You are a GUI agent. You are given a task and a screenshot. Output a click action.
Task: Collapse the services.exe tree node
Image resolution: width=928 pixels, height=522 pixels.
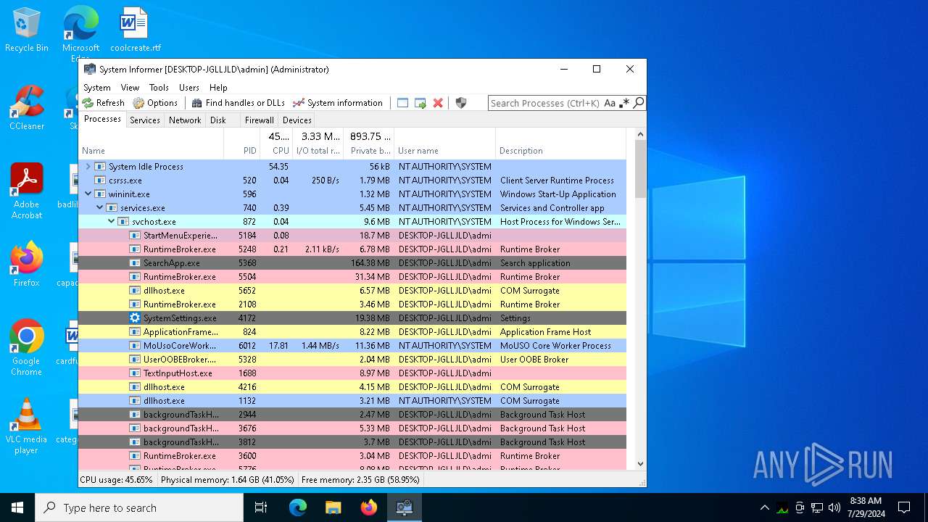click(x=100, y=208)
